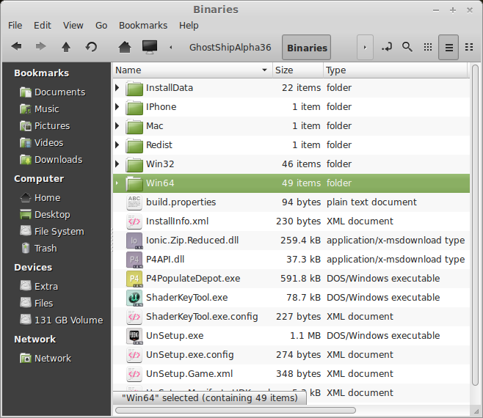Sort by Name column header

[x=192, y=70]
